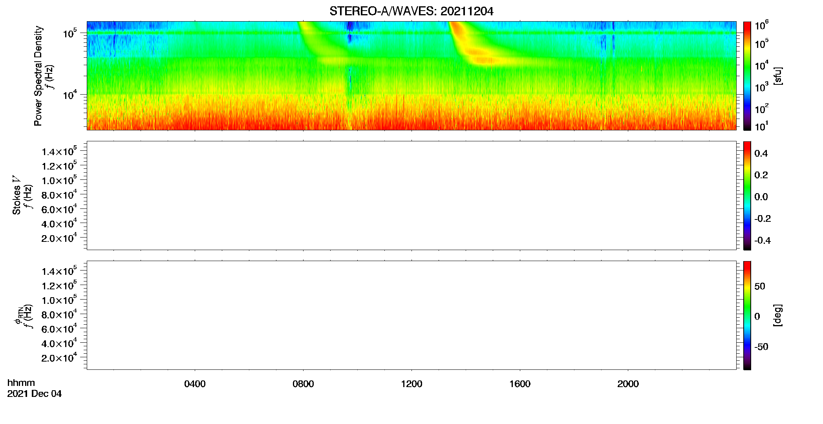Select the "2021 Dec 04" date label
Viewport: 823px width, 424px height.
click(x=35, y=394)
